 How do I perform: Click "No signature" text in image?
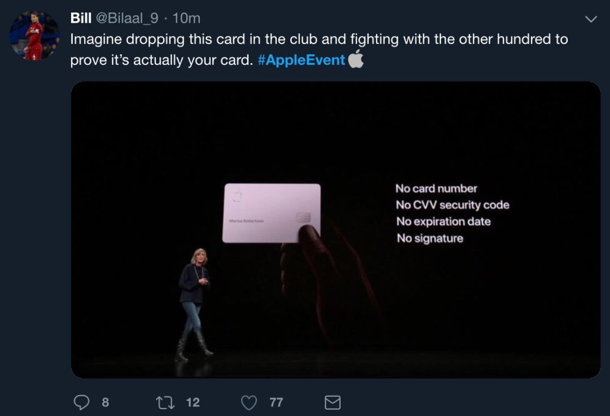[x=430, y=238]
